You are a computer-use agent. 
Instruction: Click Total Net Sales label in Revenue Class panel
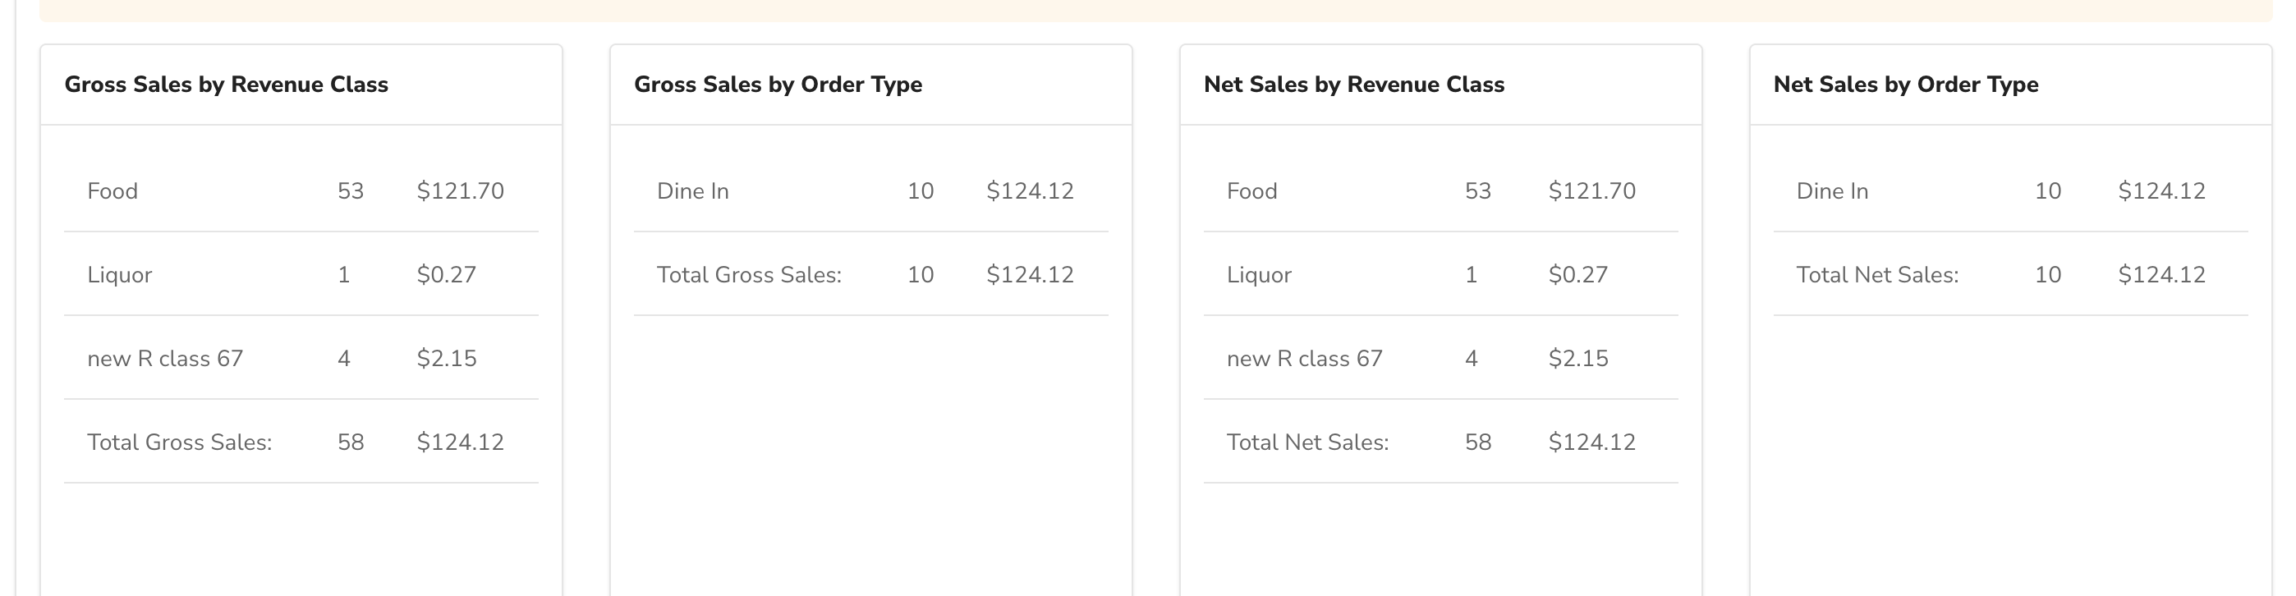tap(1307, 442)
